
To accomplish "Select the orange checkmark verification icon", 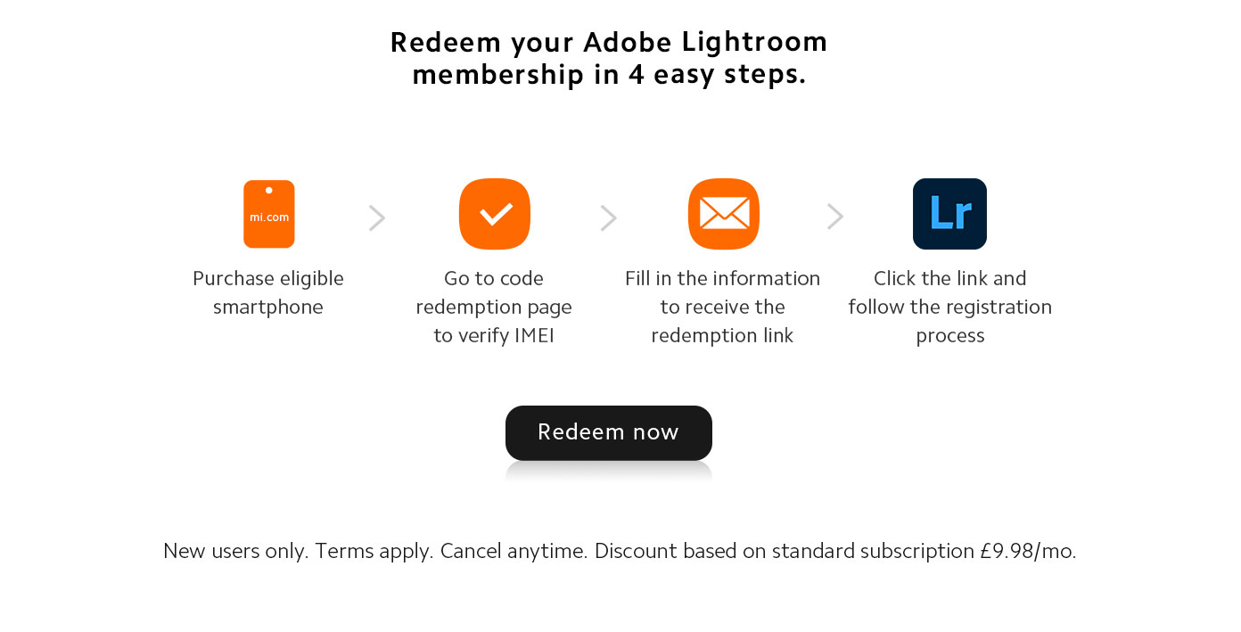I will pyautogui.click(x=494, y=214).
